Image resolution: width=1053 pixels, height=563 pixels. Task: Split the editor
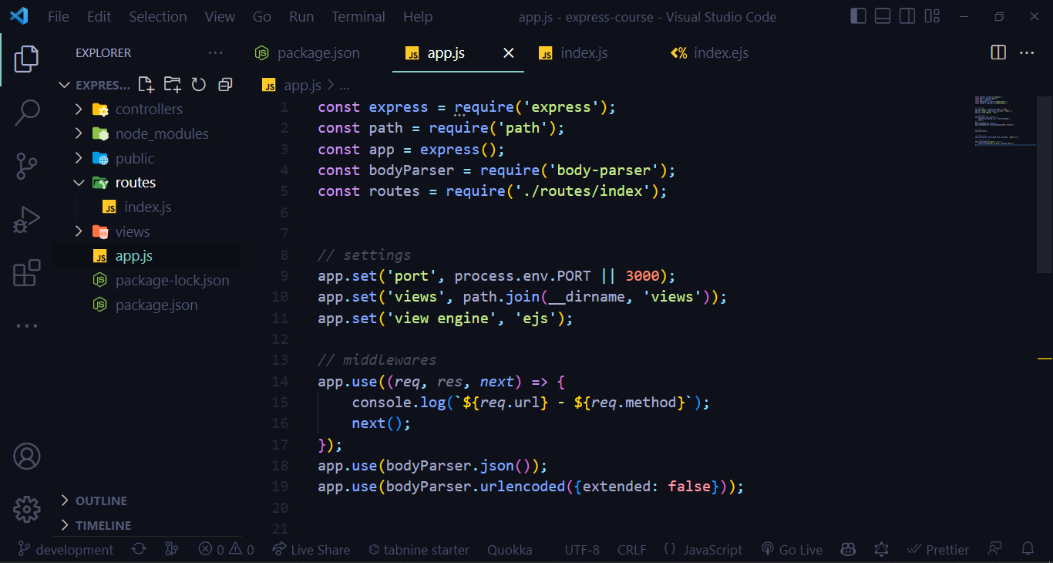997,52
